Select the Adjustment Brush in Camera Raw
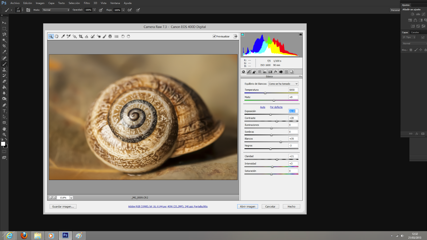The height and width of the screenshot is (240, 427). click(105, 36)
